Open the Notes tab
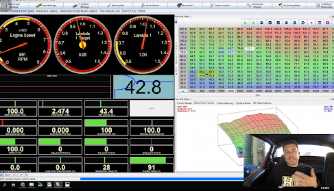This screenshot has width=334, height=191. (142, 11)
